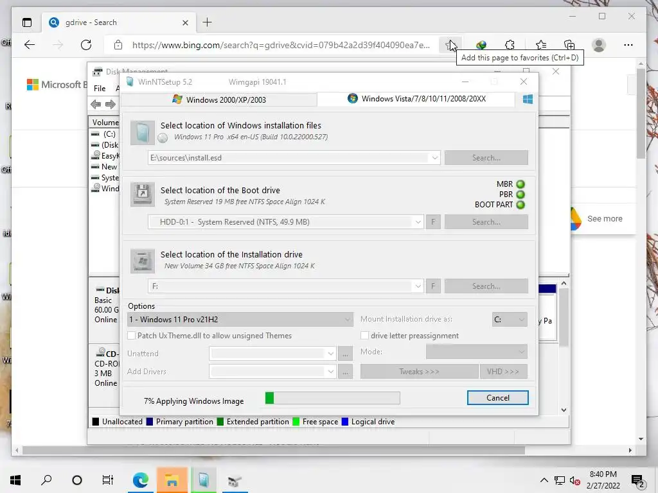The image size is (658, 493).
Task: Click the Applying Windows Image progress bar
Action: pos(332,398)
